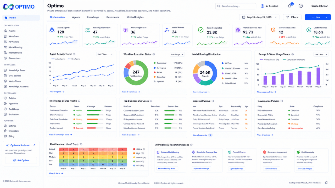The width and height of the screenshot is (335, 188).
Task: Show info for Approval Queue
Action: pos(213,101)
